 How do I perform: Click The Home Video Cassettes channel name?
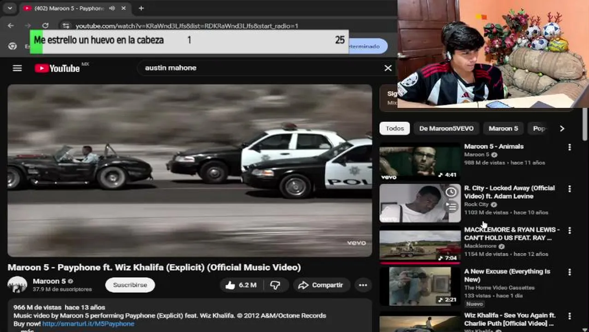point(499,288)
